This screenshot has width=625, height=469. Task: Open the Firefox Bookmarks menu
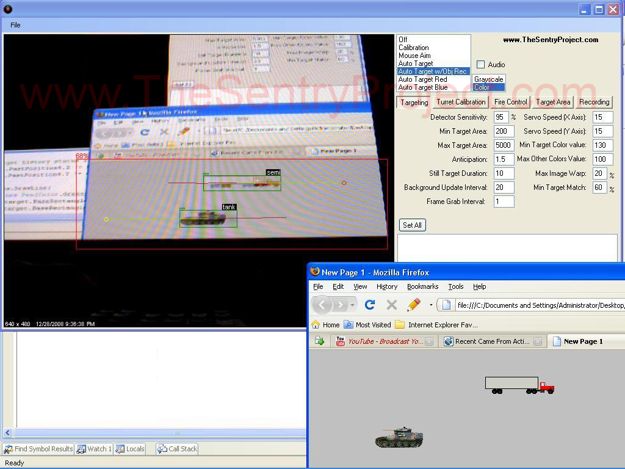point(422,286)
